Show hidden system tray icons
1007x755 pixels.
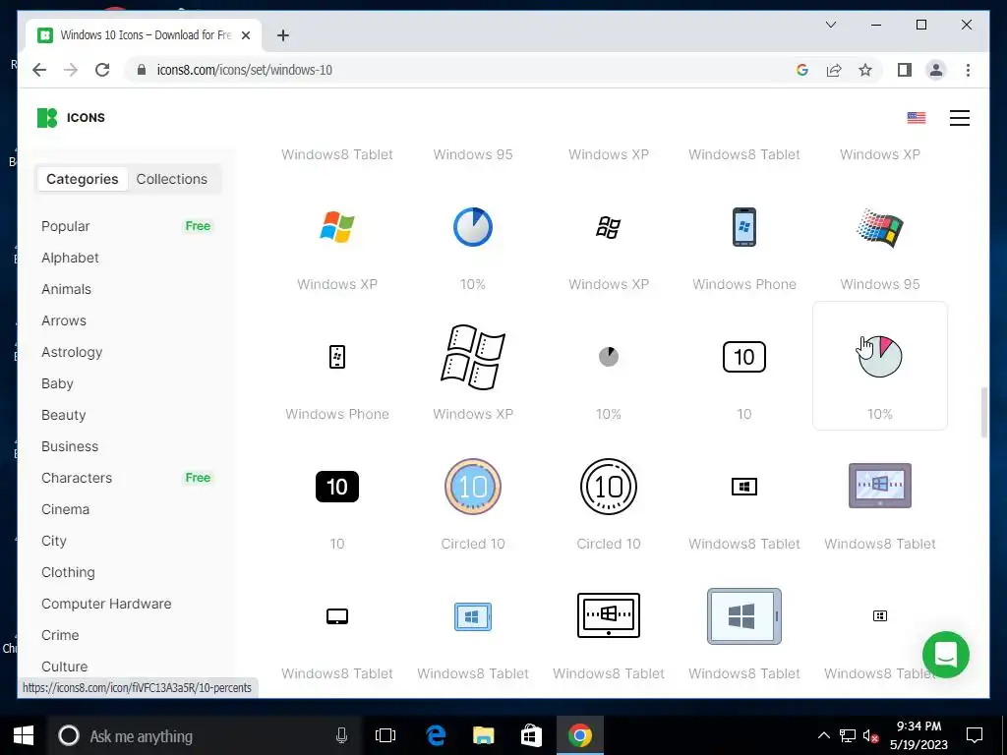[x=823, y=735]
